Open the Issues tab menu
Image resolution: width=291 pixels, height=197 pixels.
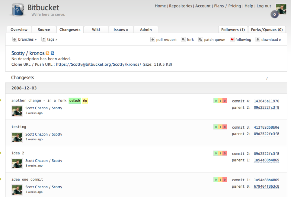point(121,30)
